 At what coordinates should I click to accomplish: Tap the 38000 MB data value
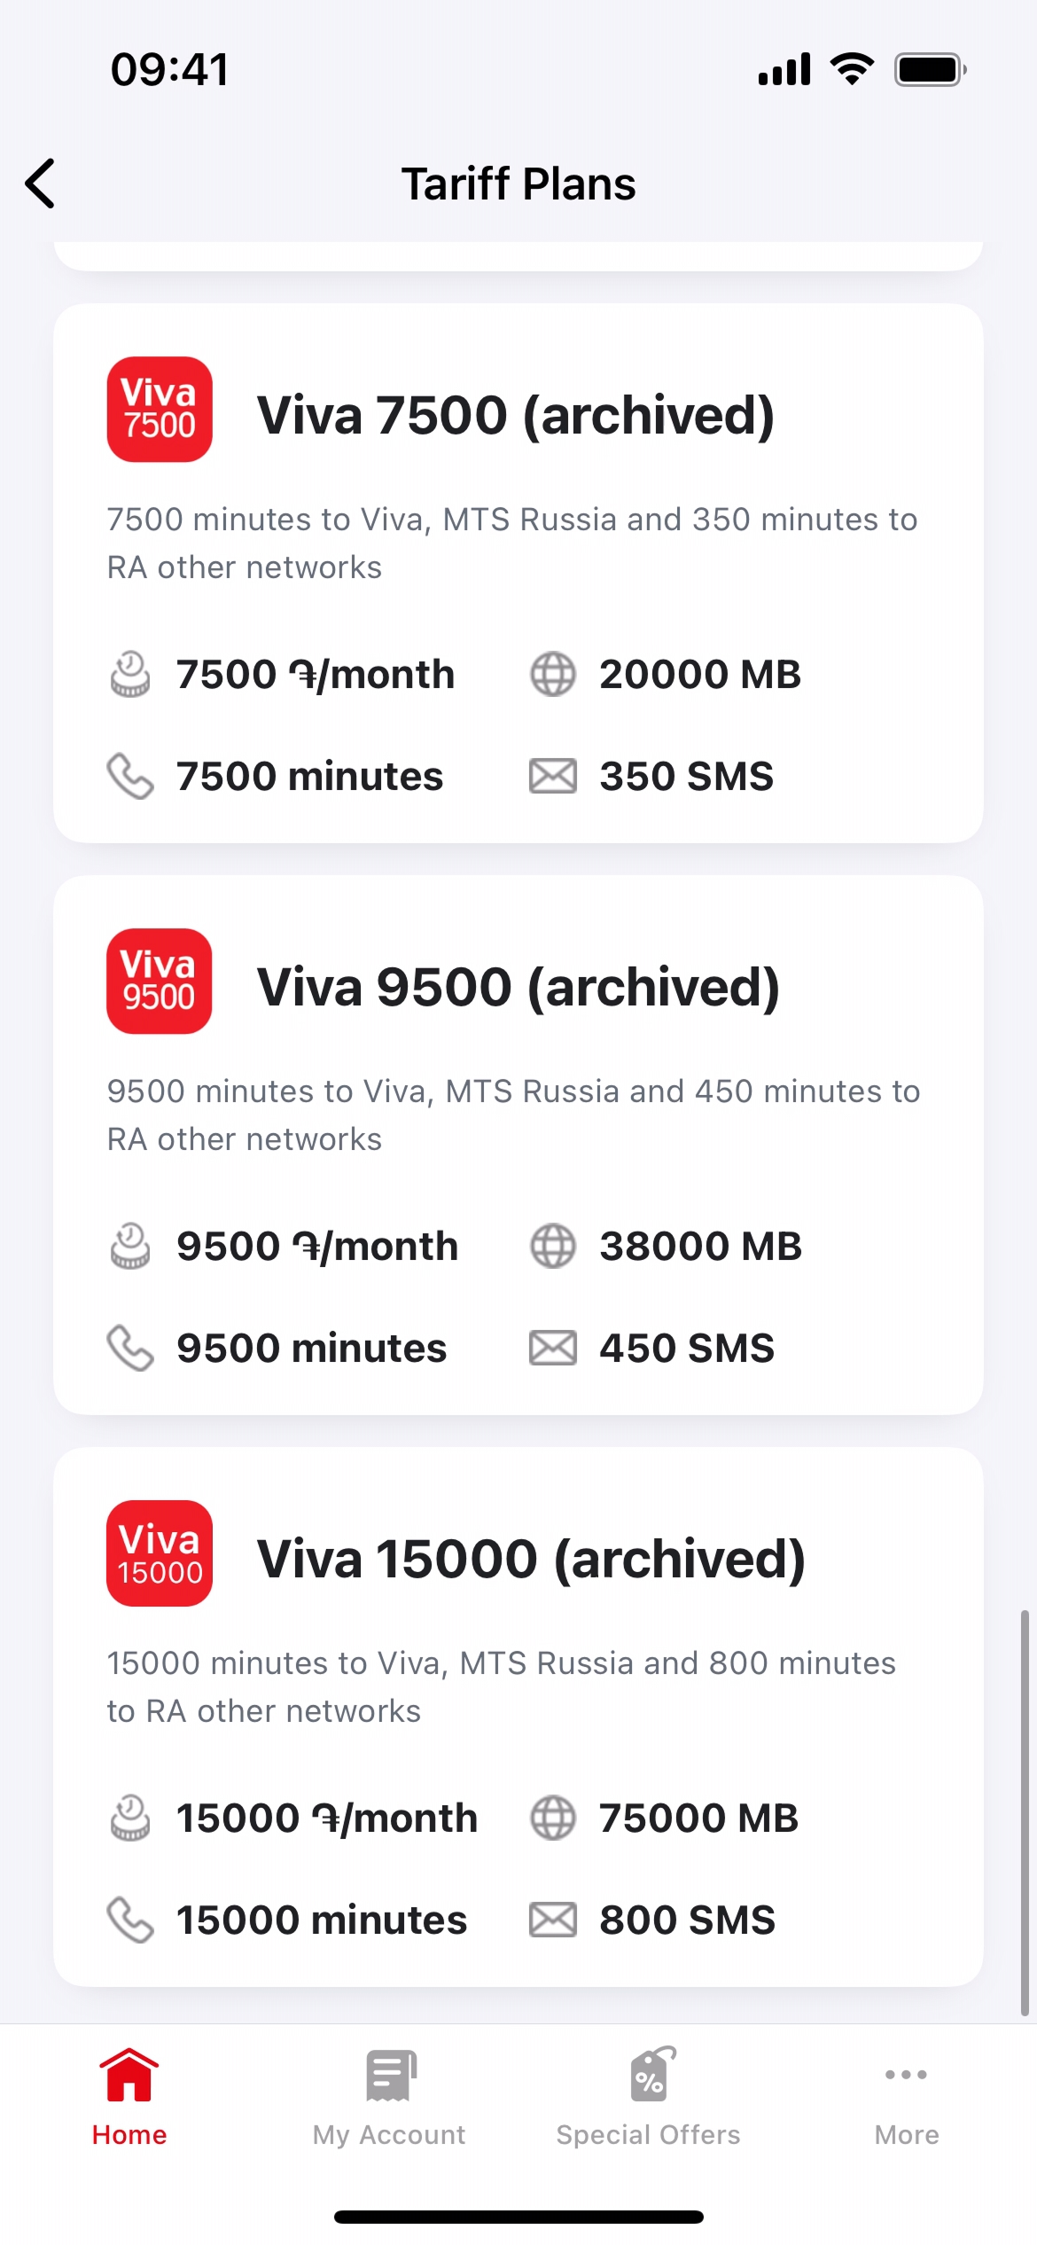(x=700, y=1247)
